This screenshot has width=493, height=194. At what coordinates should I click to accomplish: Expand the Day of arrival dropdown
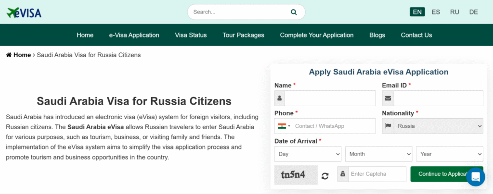(308, 154)
